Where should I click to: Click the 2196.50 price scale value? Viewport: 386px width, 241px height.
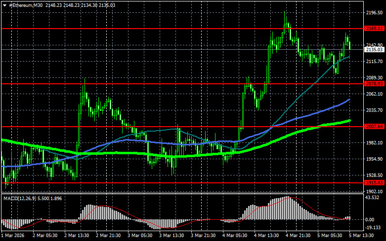(x=374, y=12)
